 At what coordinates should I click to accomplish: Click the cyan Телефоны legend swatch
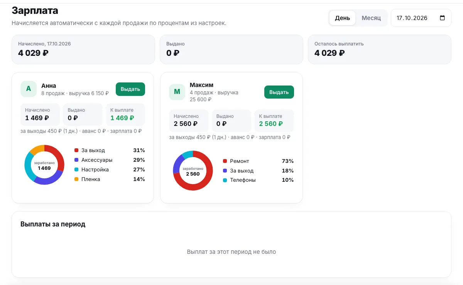(225, 180)
